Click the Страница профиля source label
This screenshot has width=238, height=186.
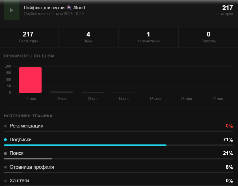32,167
